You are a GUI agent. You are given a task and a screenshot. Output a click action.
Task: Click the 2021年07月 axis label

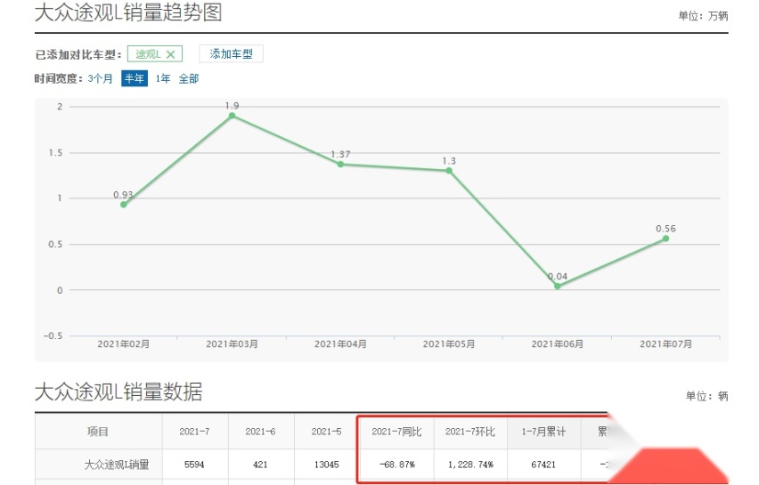tap(665, 344)
